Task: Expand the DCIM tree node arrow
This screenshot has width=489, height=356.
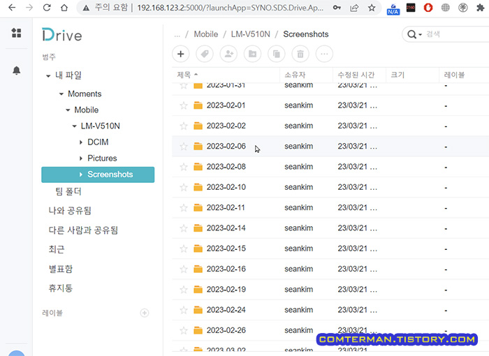Action: tap(81, 142)
